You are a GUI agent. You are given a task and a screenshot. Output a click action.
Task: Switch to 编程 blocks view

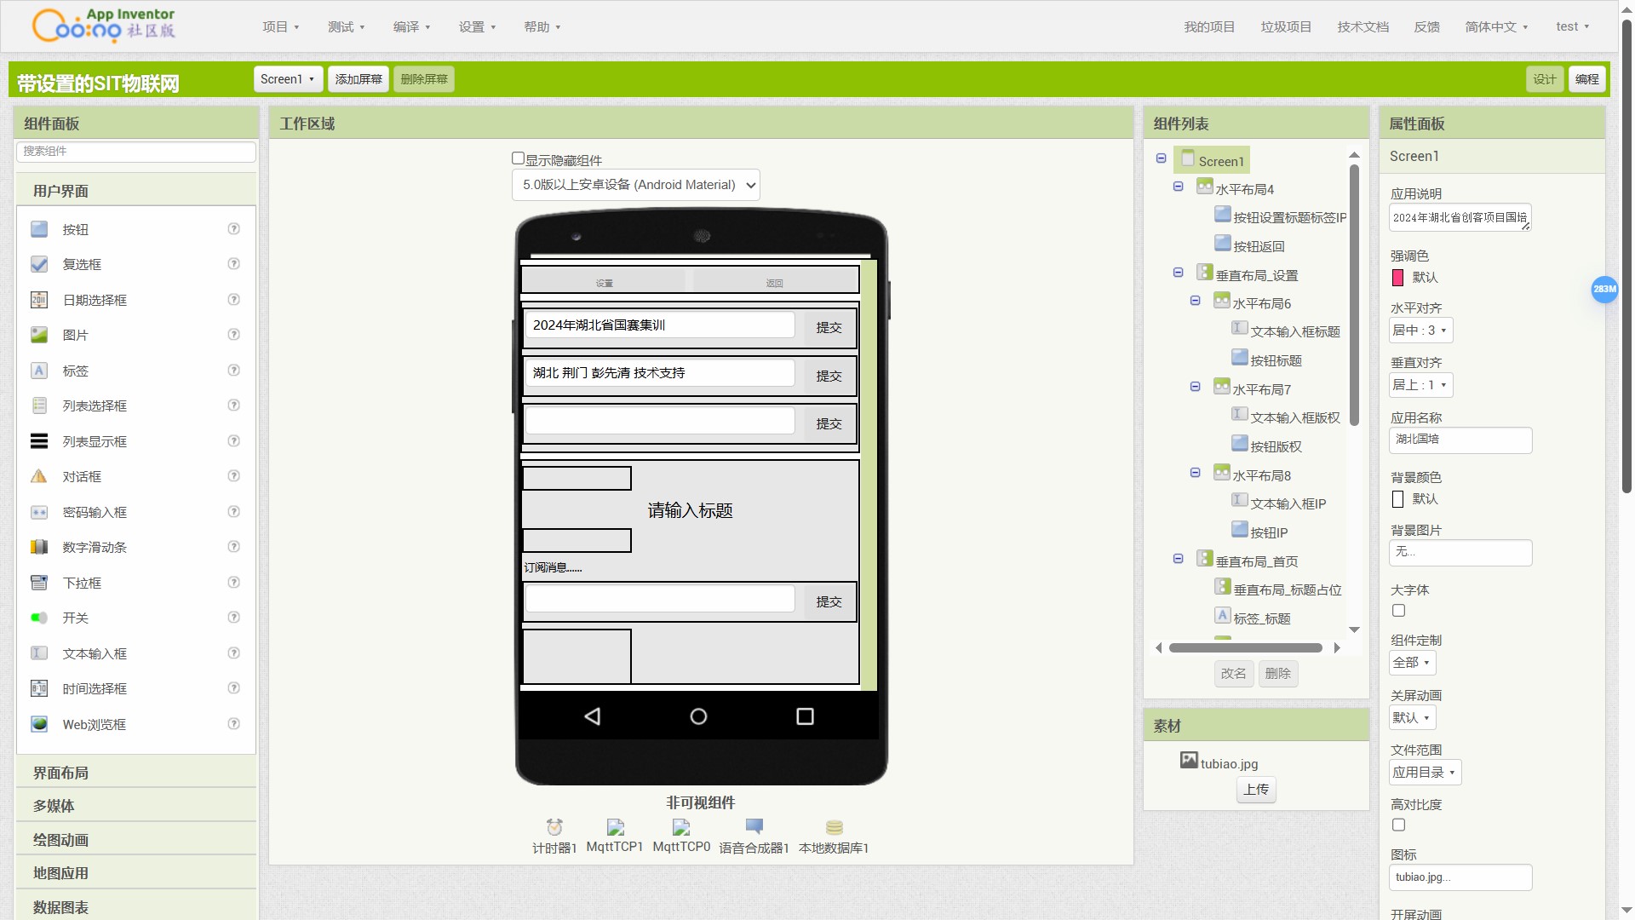point(1586,79)
